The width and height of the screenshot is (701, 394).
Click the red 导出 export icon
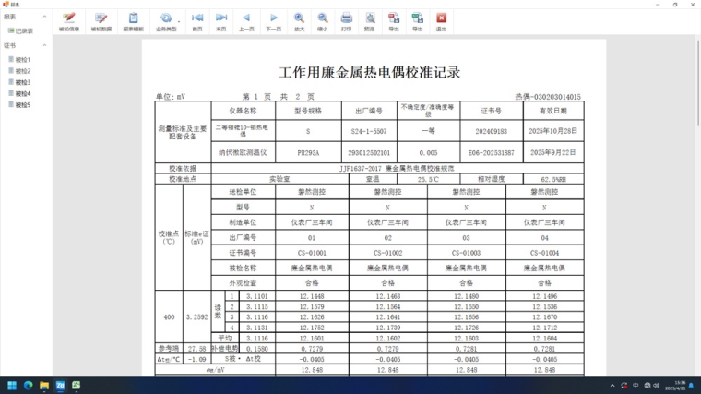[x=394, y=21]
